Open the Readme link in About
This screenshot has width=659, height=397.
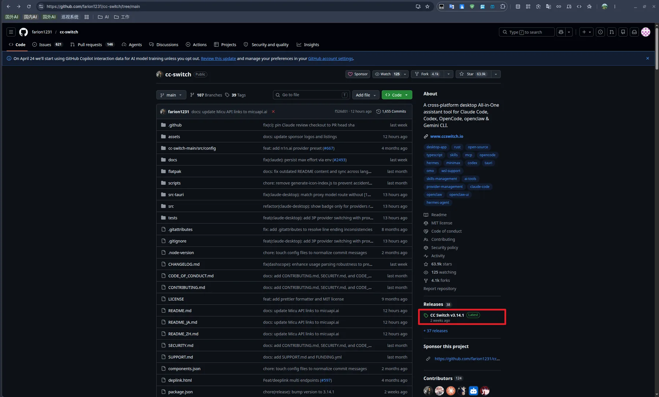click(439, 215)
